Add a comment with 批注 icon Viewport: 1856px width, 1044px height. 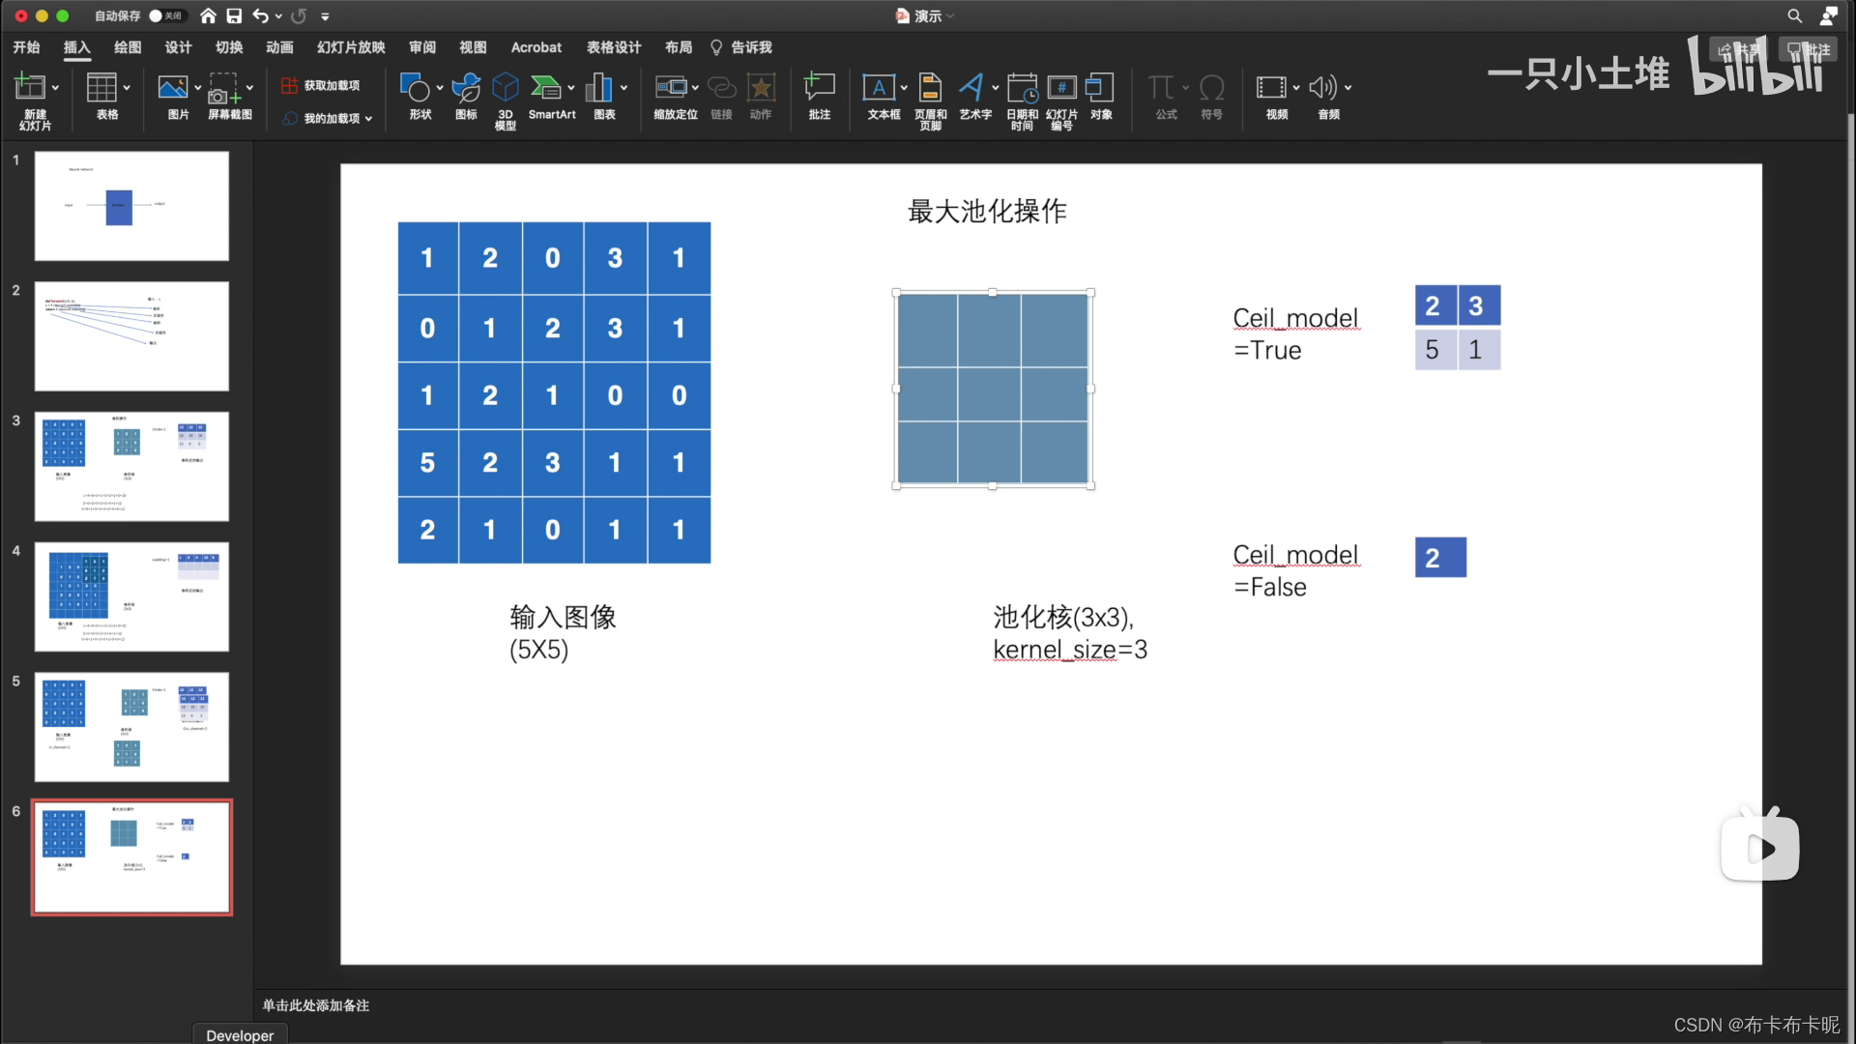(x=819, y=97)
